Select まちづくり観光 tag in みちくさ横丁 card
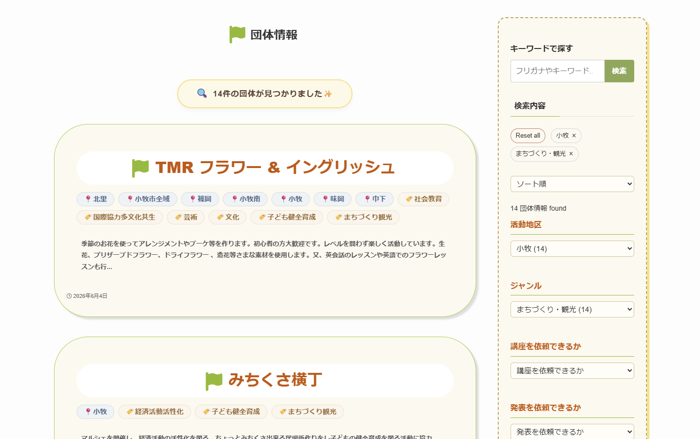The image size is (700, 439). click(x=308, y=412)
